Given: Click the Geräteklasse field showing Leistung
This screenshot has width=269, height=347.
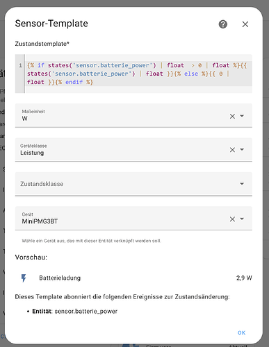Looking at the screenshot, I should pos(133,150).
